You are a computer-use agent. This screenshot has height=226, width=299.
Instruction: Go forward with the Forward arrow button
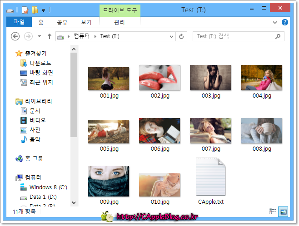(28, 36)
